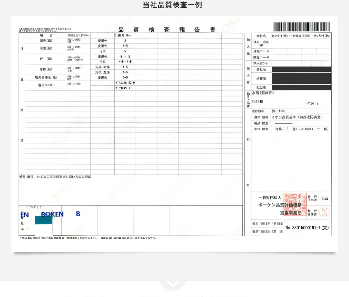Click the 色数 1 text

click(x=313, y=104)
